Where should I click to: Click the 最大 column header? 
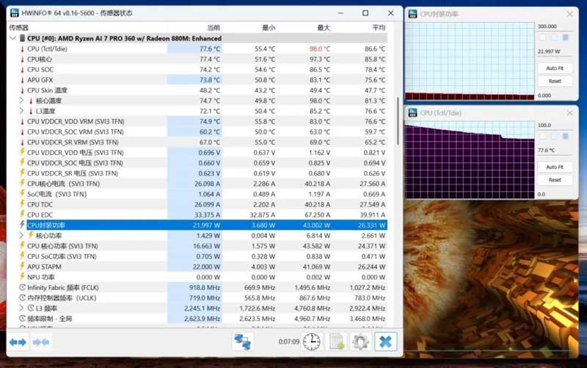point(324,28)
